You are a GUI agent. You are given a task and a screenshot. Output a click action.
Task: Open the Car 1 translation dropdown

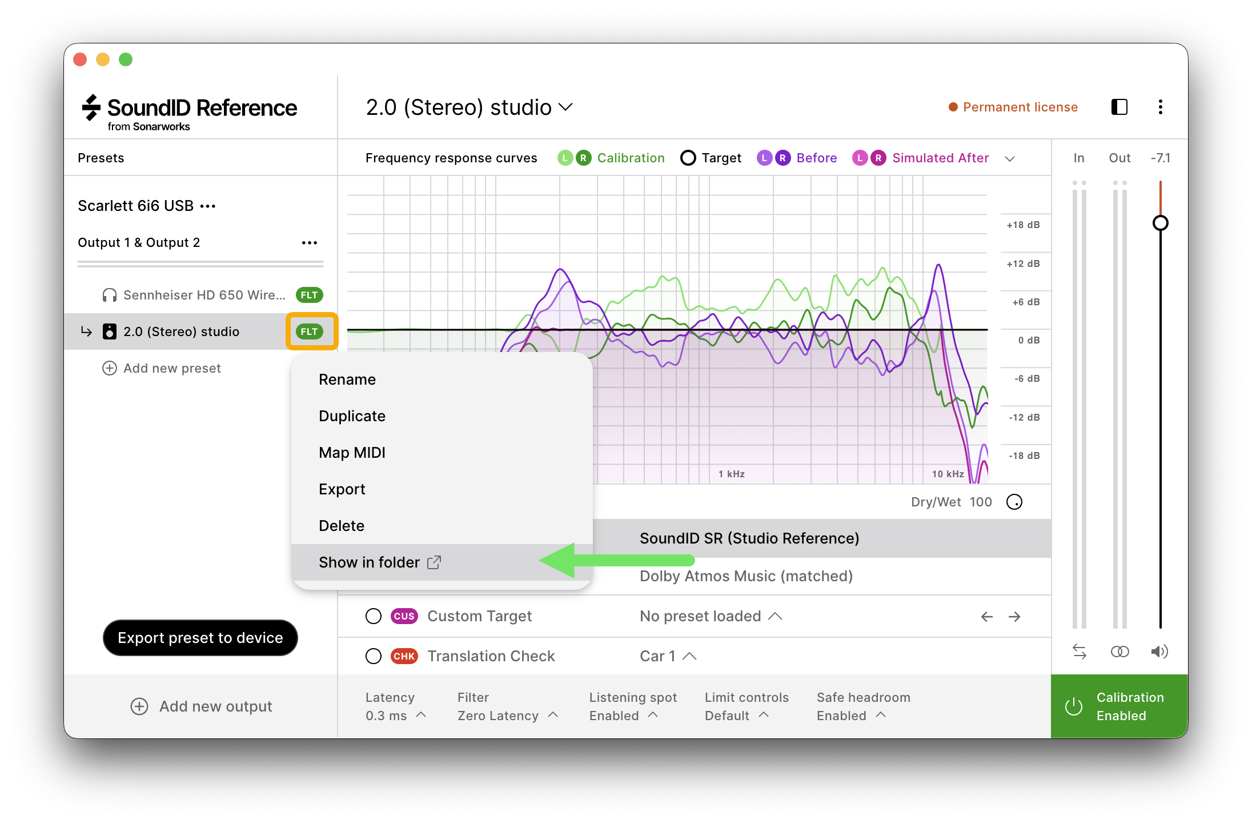click(668, 656)
